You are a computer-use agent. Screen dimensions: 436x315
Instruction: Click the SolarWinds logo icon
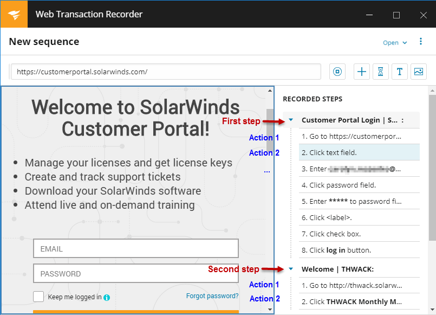14,14
